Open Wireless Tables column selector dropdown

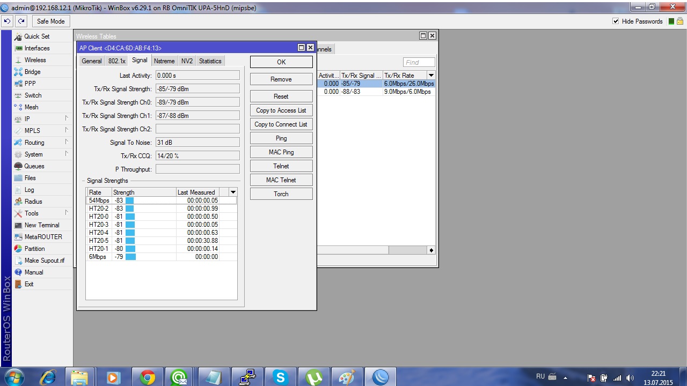click(x=431, y=76)
